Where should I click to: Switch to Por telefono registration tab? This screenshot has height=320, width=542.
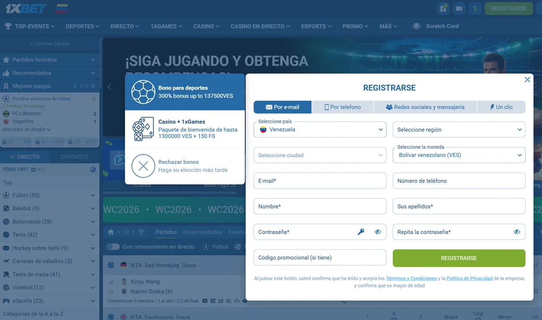(342, 107)
